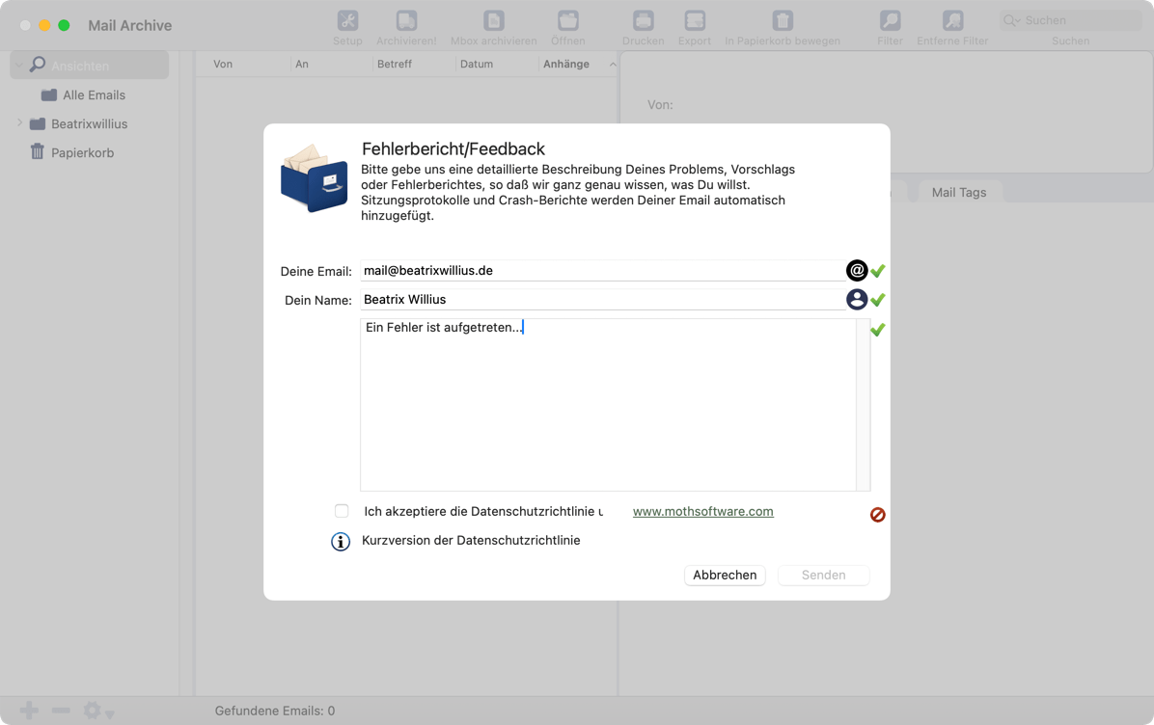1154x725 pixels.
Task: Accept the Datenschutzrichtlinie checkbox
Action: 342,511
